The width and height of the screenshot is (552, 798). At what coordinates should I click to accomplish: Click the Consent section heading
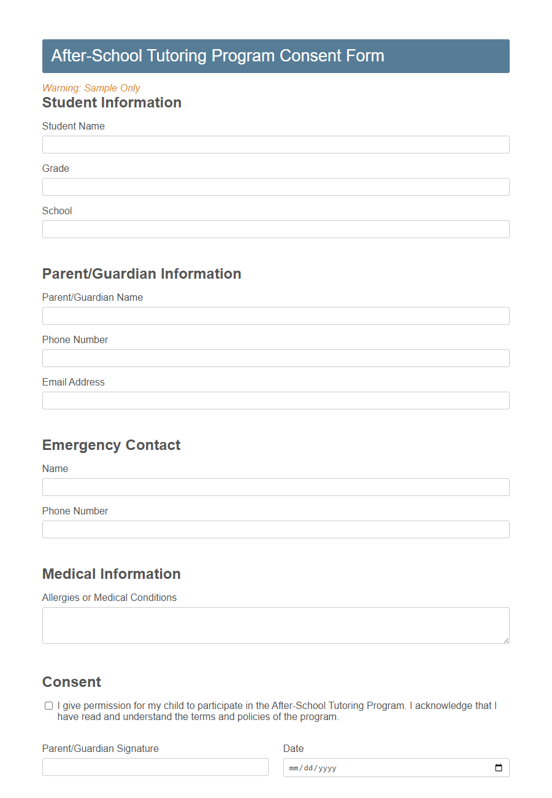[x=72, y=682]
